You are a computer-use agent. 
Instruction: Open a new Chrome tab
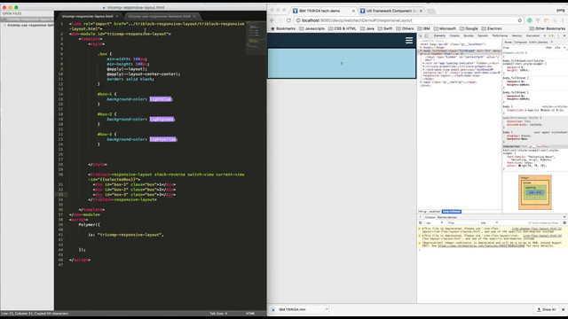[431, 12]
